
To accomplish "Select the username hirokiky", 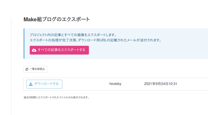I will pyautogui.click(x=115, y=84).
